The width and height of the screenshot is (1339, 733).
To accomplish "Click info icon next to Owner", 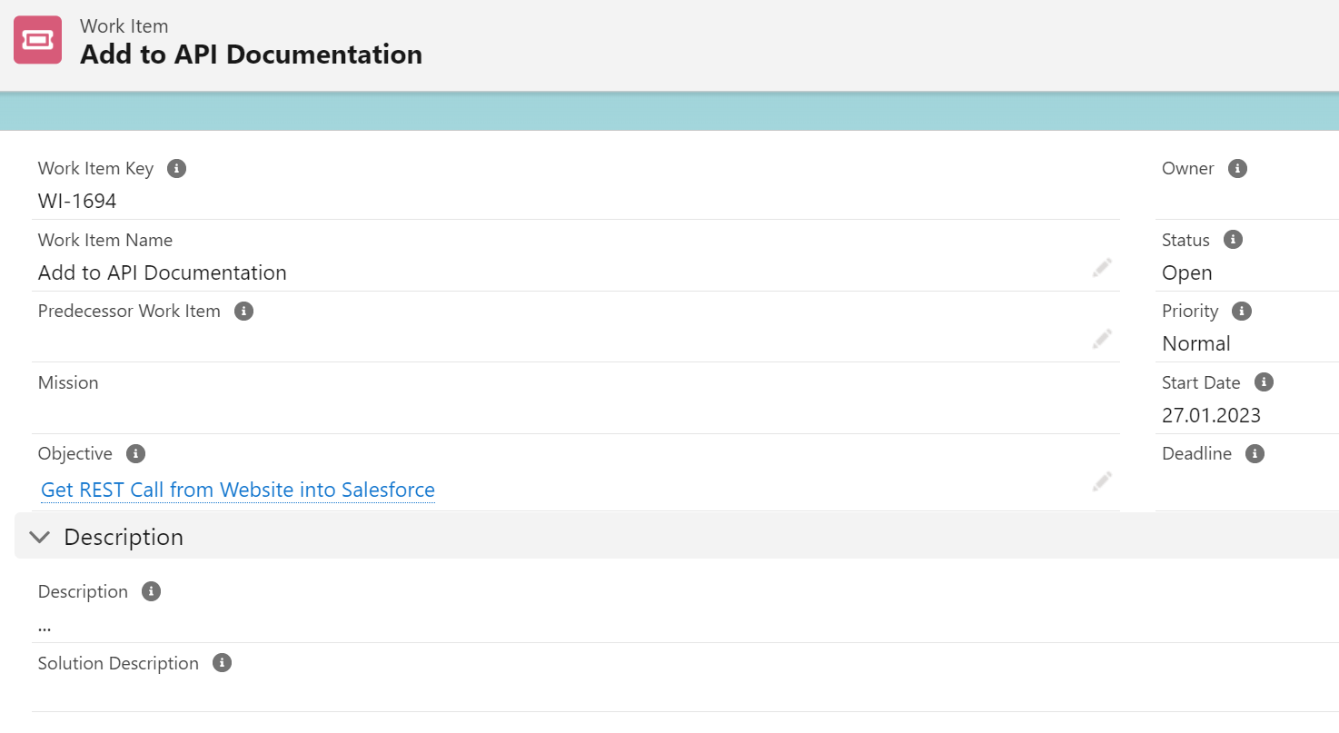I will point(1237,168).
